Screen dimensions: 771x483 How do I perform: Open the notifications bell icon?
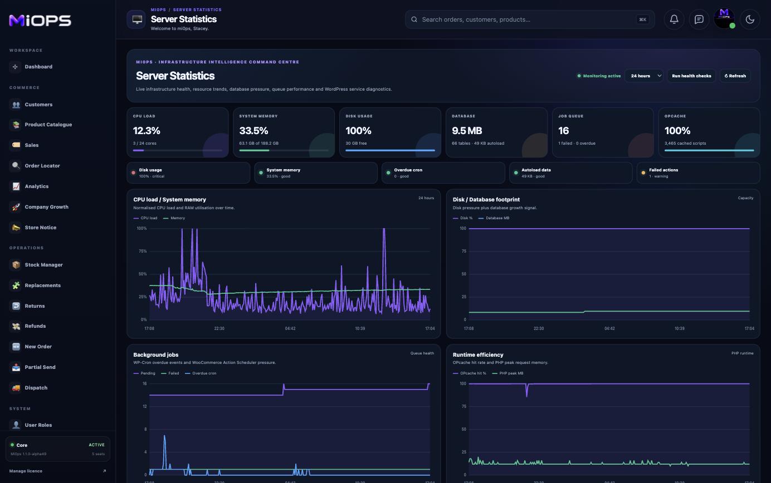[674, 19]
